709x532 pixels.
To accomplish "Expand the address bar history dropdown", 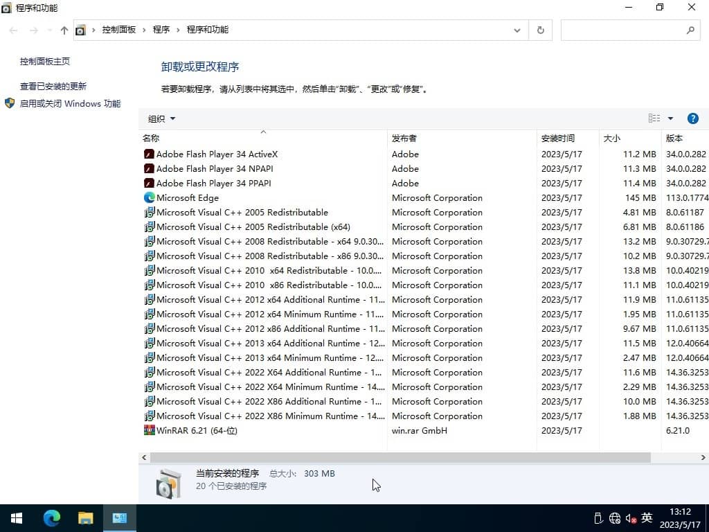I will point(517,30).
